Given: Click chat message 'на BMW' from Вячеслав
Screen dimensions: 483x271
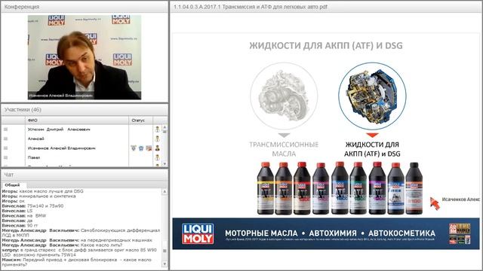Looking at the screenshot, I should coord(24,216).
